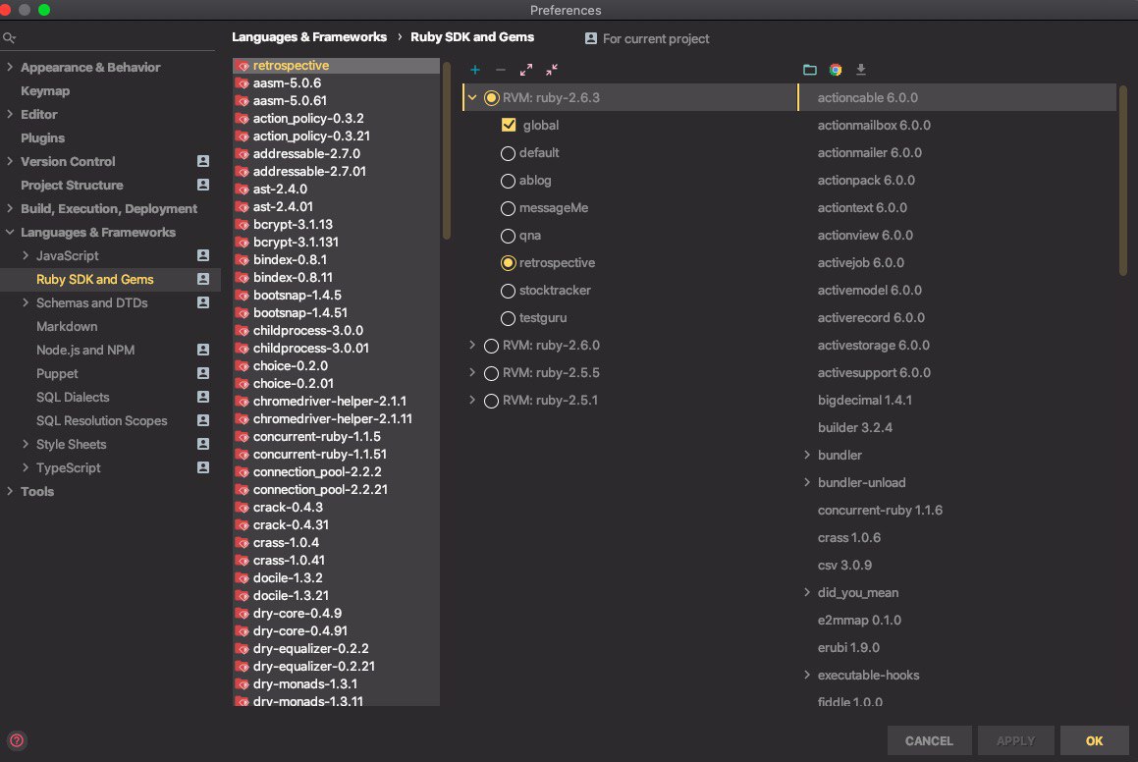
Task: Click project icon beside JavaScript row
Action: 203,255
